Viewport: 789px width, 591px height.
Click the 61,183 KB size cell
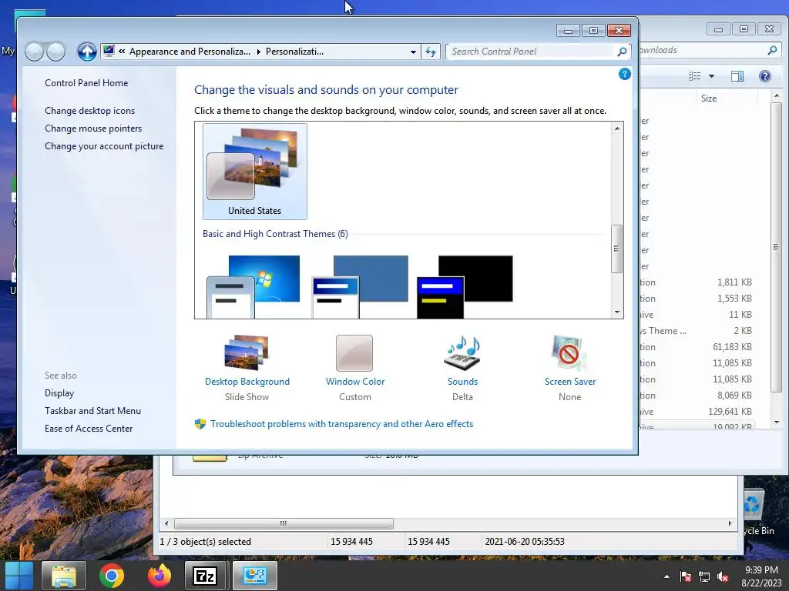coord(732,347)
